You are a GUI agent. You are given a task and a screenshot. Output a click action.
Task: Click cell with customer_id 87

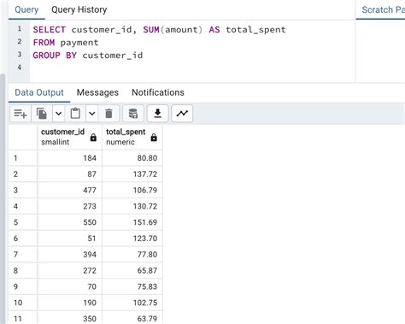69,174
